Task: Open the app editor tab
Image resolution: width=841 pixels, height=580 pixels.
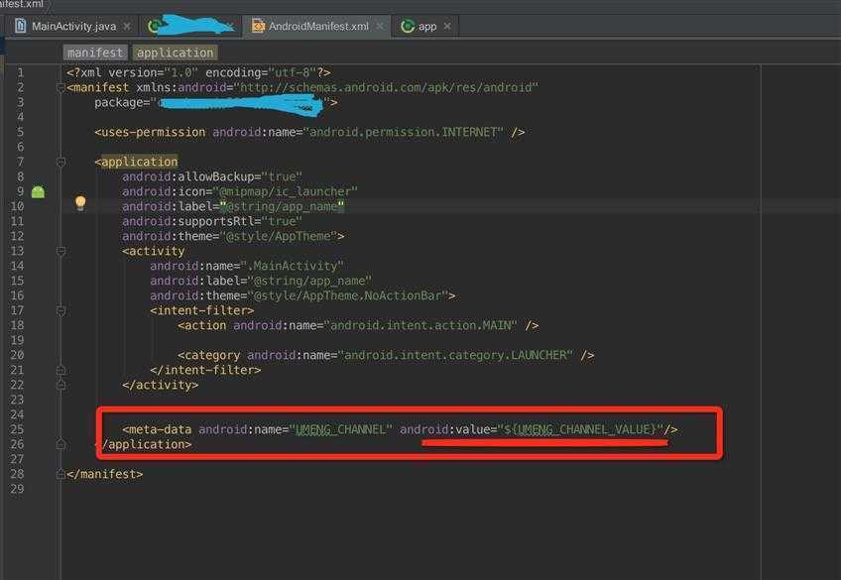Action: coord(426,26)
